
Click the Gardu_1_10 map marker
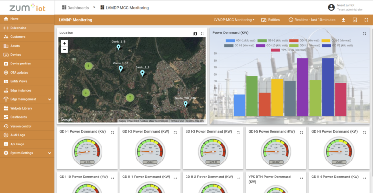[121, 68]
